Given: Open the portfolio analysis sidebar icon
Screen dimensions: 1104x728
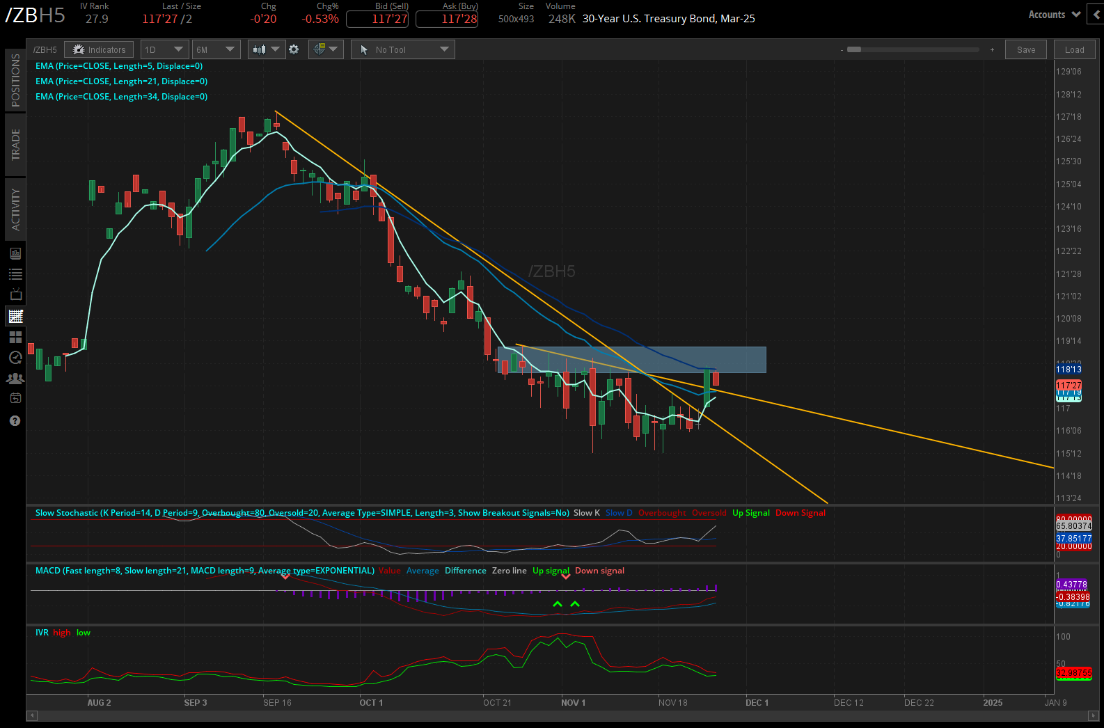Looking at the screenshot, I should pyautogui.click(x=15, y=253).
